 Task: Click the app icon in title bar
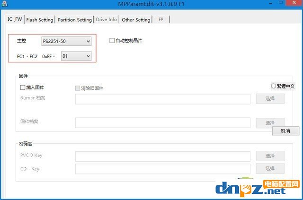pos(4,3)
